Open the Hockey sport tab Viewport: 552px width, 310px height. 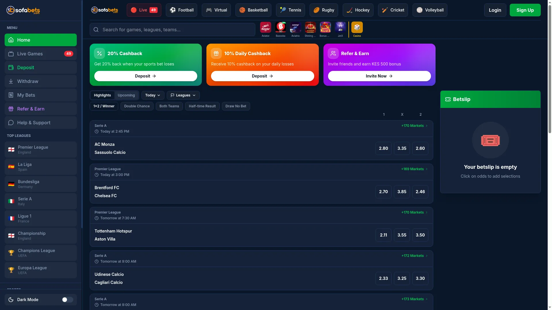(x=358, y=10)
